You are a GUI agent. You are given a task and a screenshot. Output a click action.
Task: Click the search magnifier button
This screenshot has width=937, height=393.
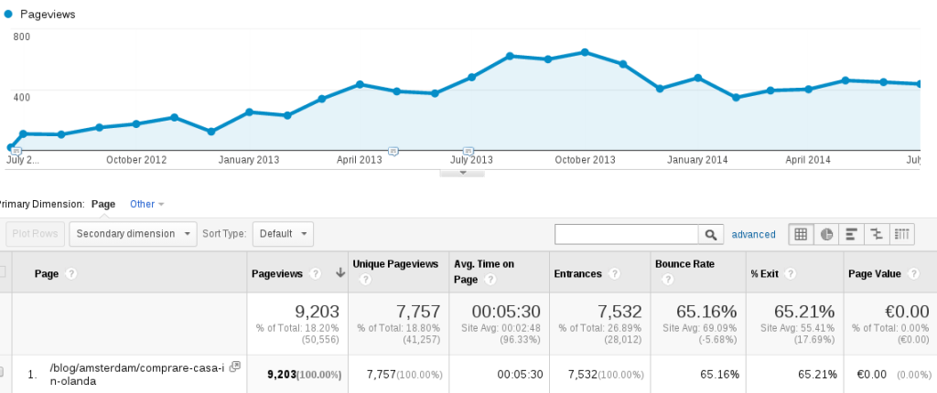(710, 235)
